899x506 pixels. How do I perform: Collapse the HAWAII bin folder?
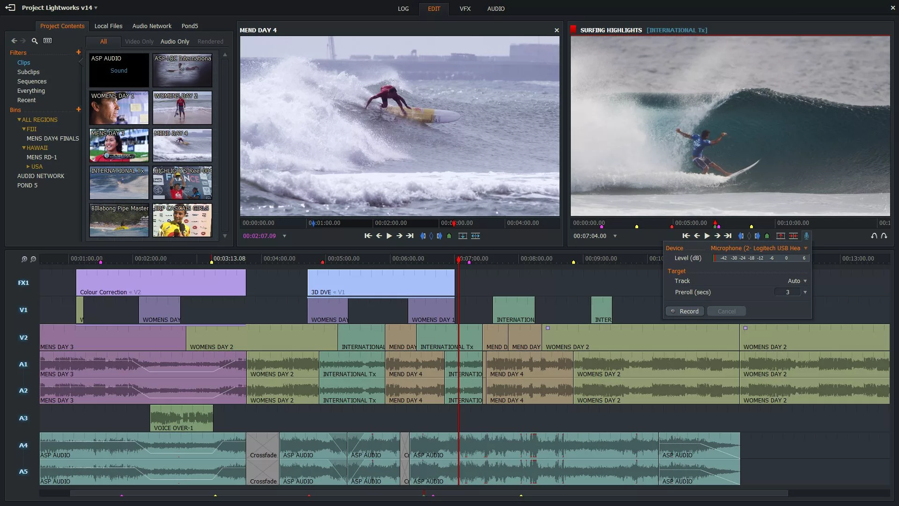24,148
